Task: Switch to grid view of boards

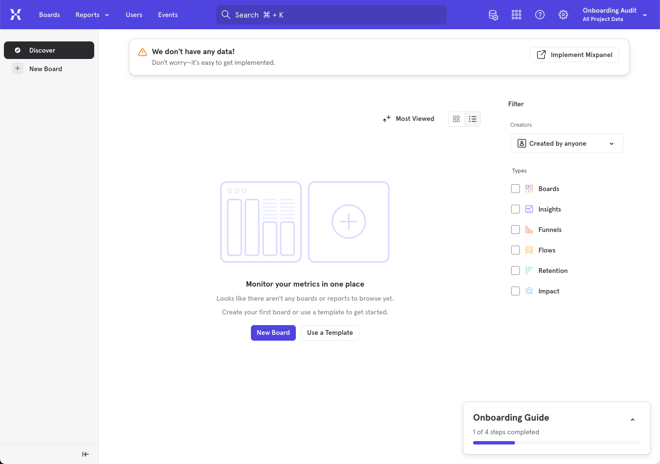Action: click(x=456, y=118)
